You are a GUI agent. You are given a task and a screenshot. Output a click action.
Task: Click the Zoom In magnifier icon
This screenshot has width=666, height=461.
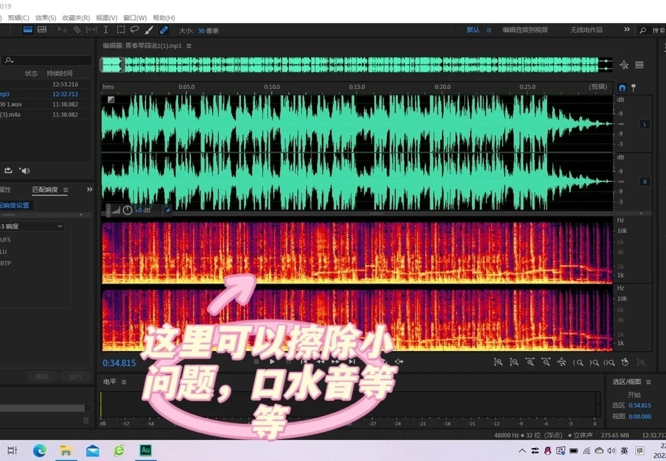499,362
